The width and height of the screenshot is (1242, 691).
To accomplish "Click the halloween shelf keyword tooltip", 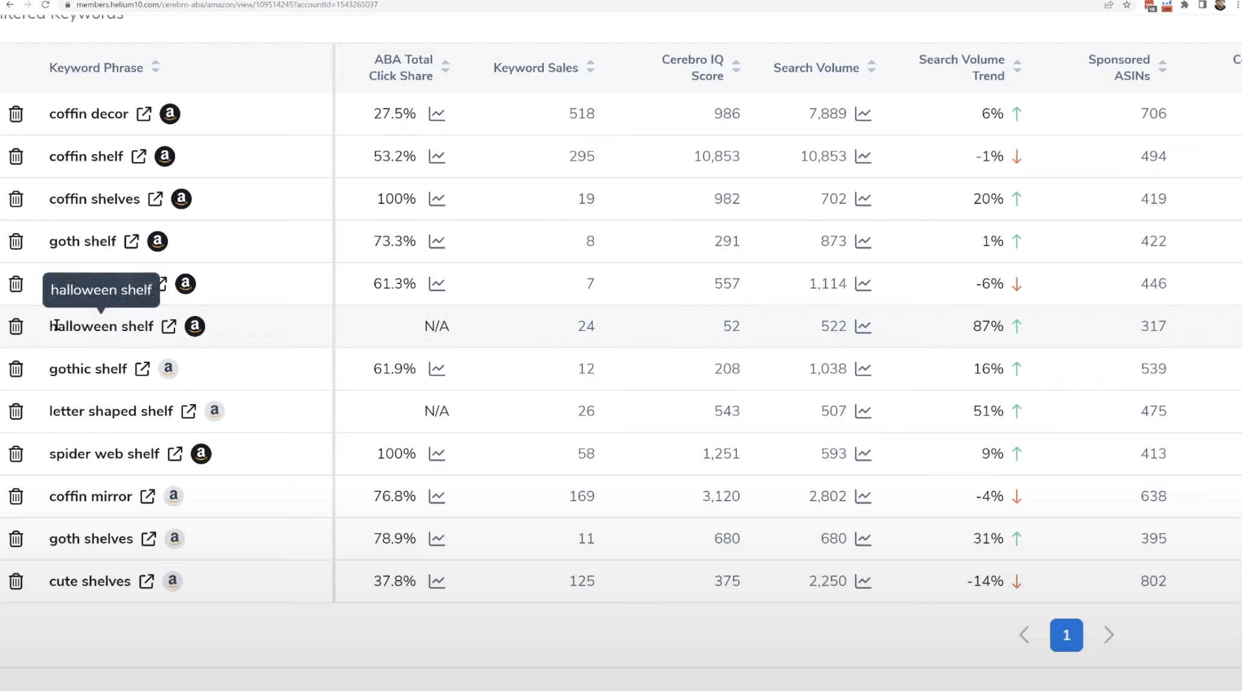I will click(x=100, y=290).
